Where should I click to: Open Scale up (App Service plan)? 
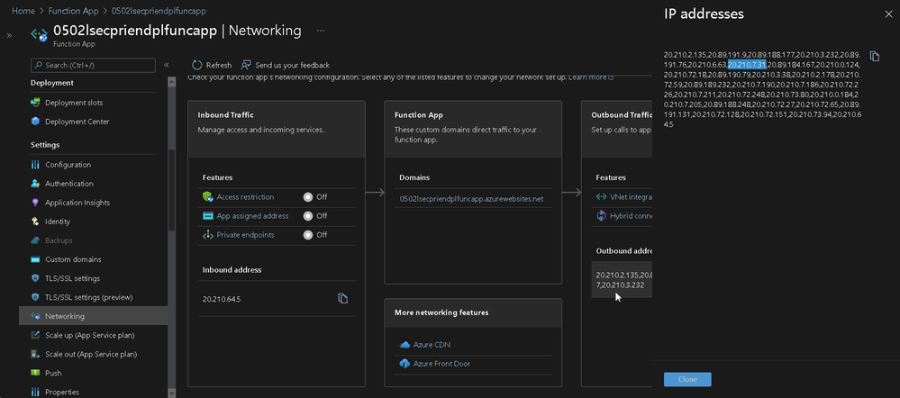(90, 335)
